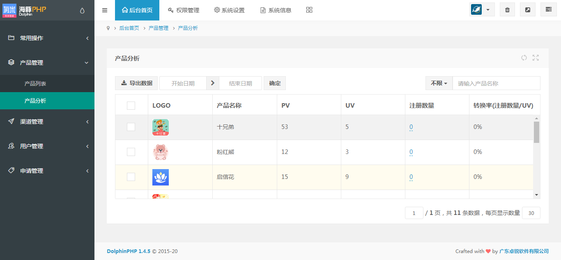Expand the 产品分析 panel to fullscreen

536,58
